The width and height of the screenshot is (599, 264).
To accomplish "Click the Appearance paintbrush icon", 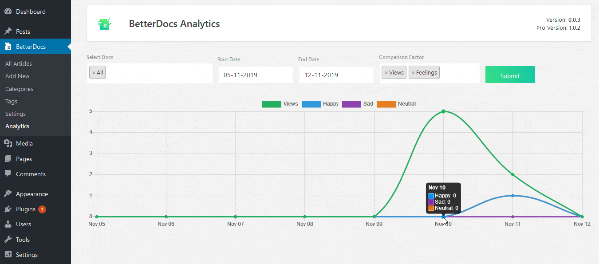I will tap(8, 194).
